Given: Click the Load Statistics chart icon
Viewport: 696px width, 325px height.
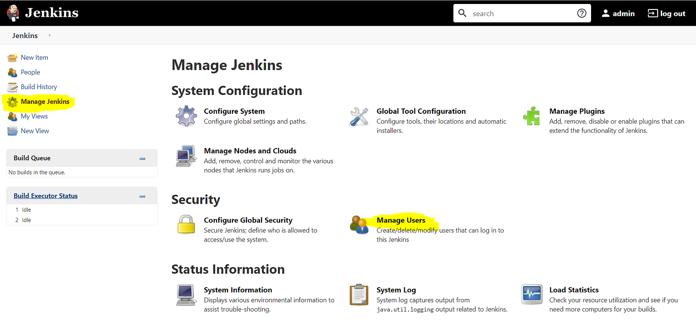Looking at the screenshot, I should pyautogui.click(x=531, y=294).
